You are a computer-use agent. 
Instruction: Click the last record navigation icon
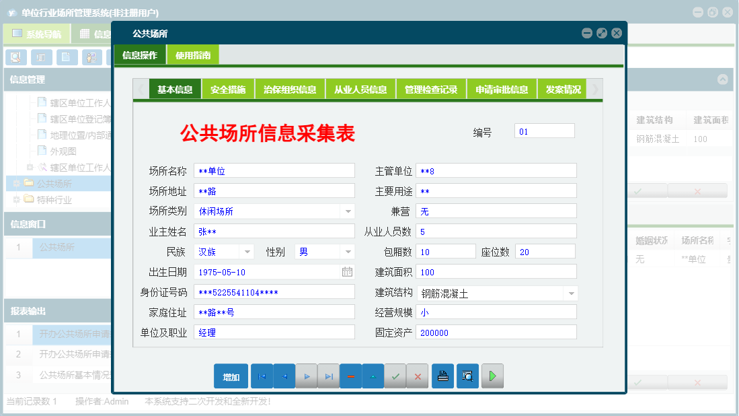(328, 376)
